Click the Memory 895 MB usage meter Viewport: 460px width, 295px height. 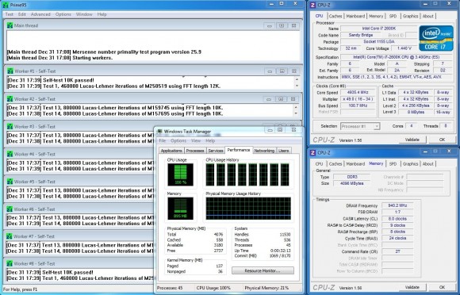[180, 209]
